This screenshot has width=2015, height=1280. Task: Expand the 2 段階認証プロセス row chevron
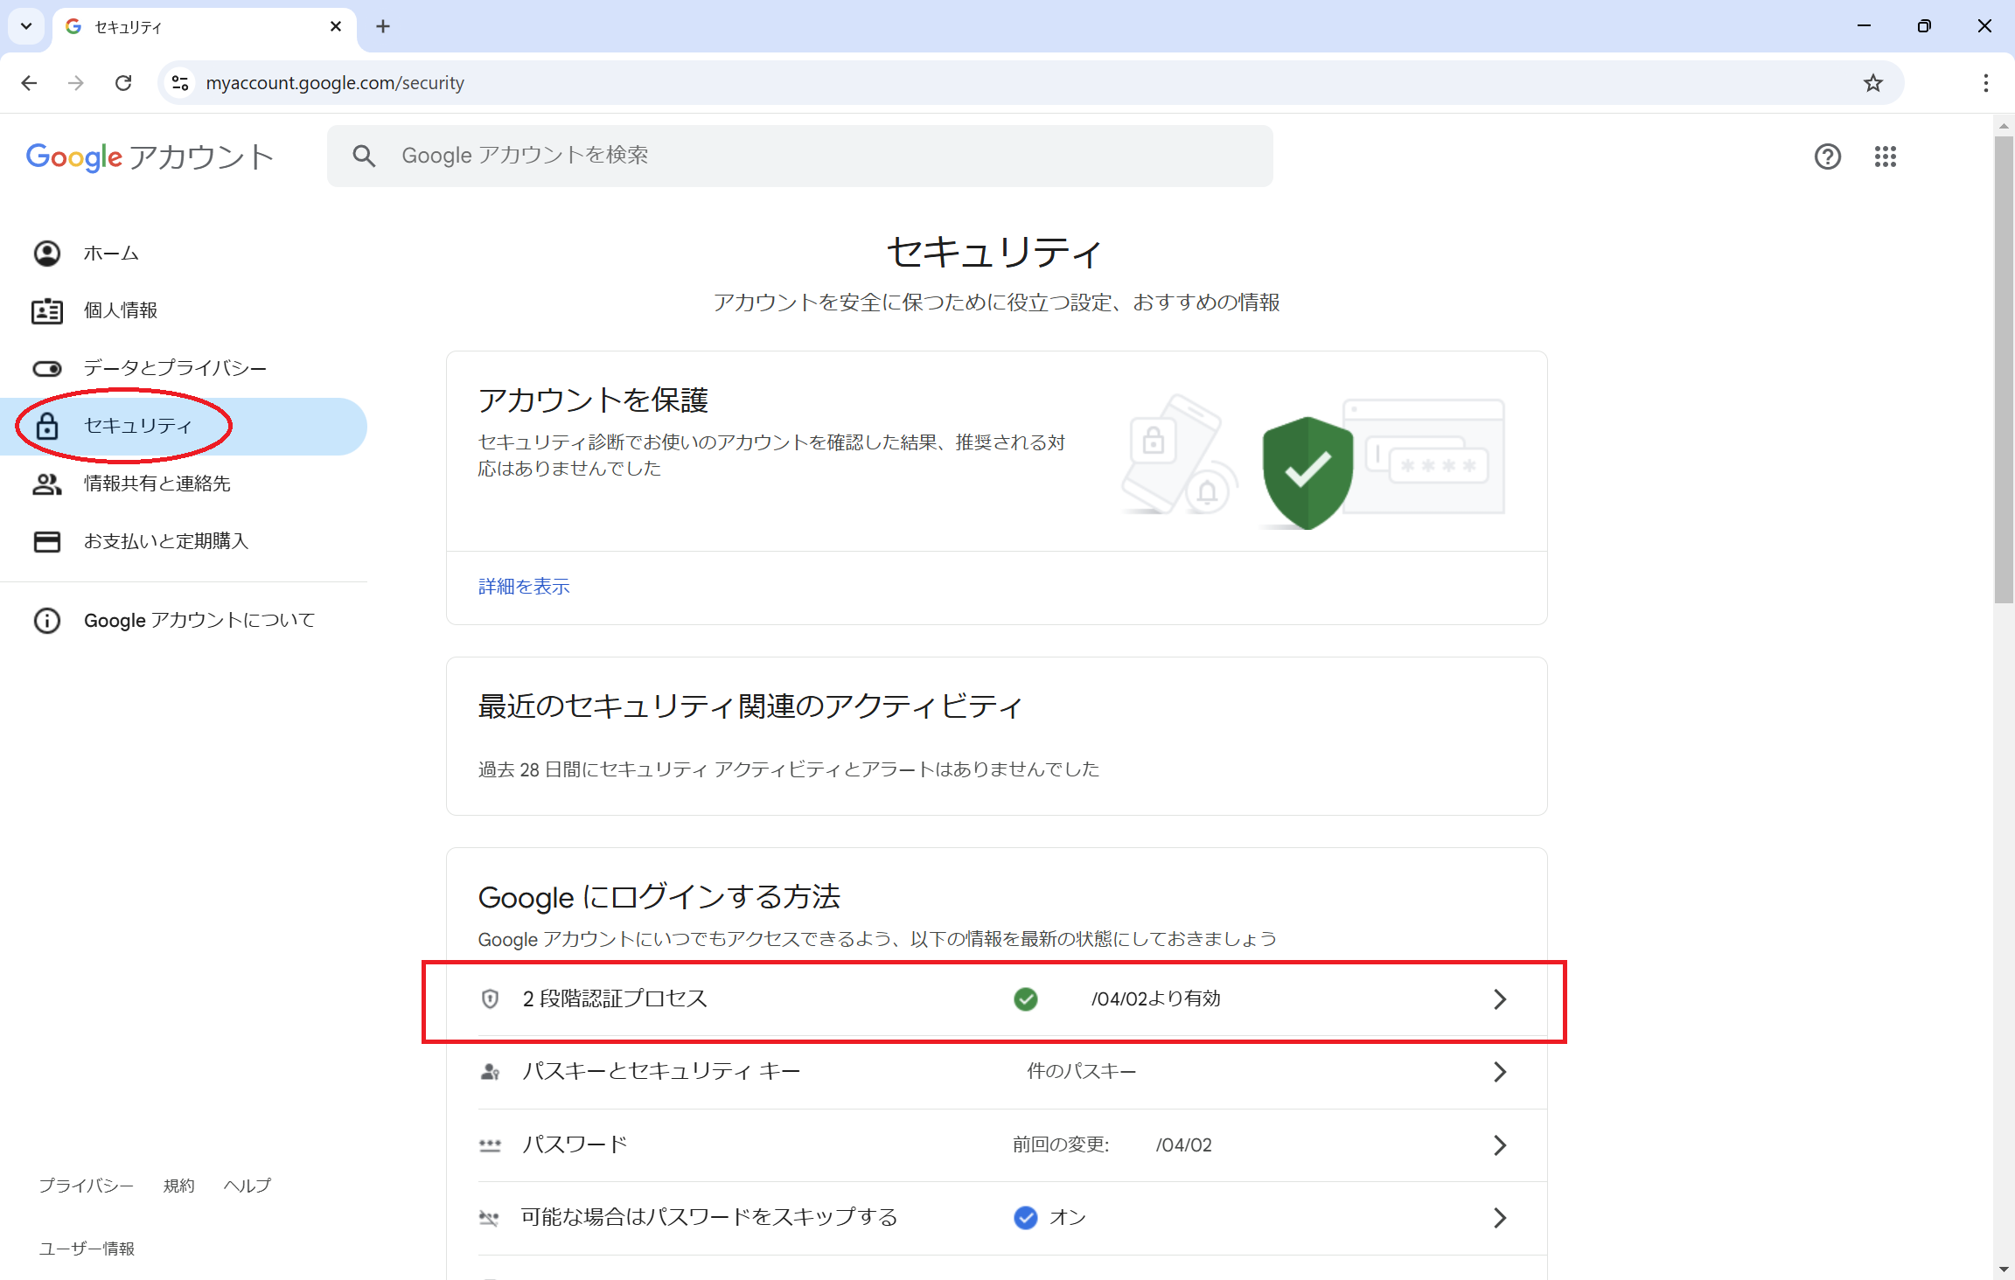click(x=1499, y=999)
